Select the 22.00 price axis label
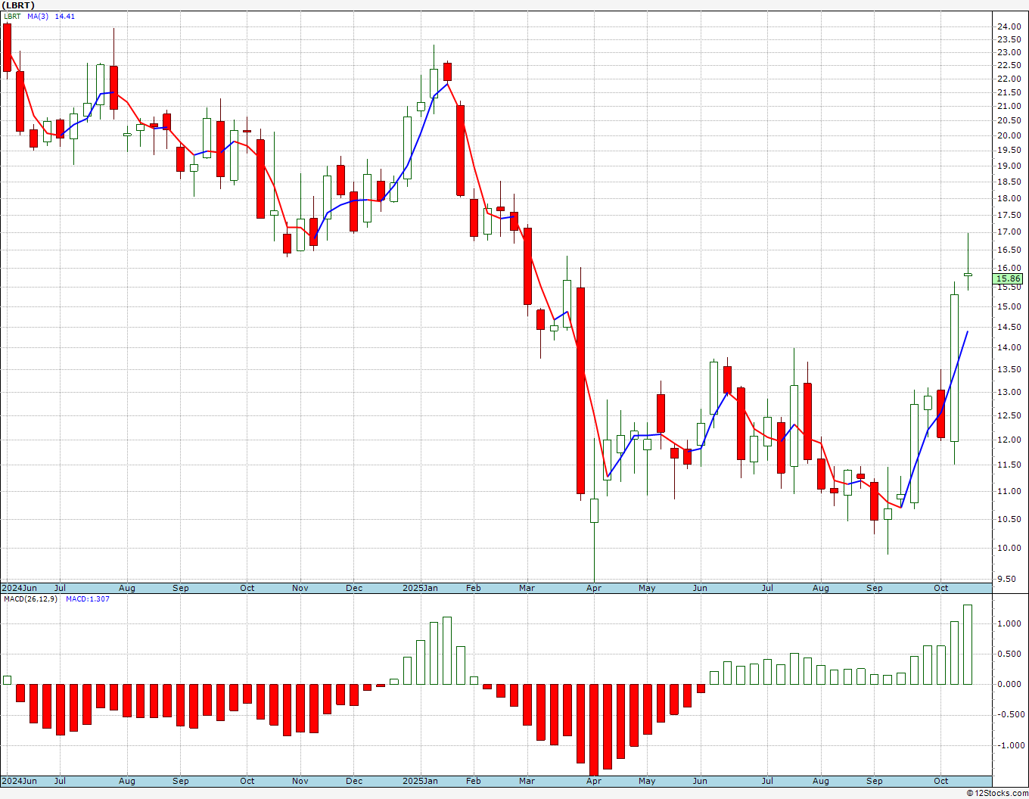This screenshot has height=799, width=1029. (x=1009, y=79)
